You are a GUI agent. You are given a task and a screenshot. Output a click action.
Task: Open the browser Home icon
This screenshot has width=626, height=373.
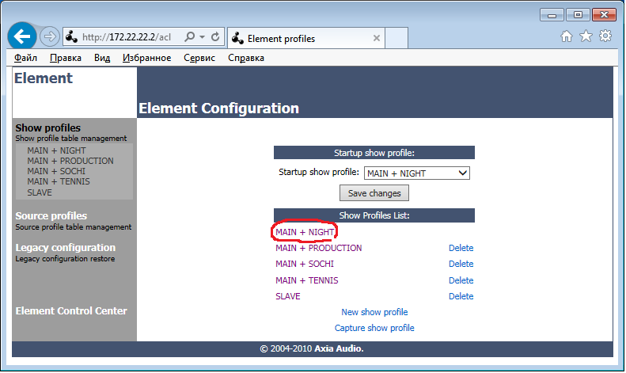coord(566,36)
